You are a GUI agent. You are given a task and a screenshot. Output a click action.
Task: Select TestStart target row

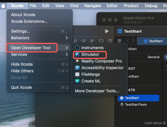click(x=139, y=98)
